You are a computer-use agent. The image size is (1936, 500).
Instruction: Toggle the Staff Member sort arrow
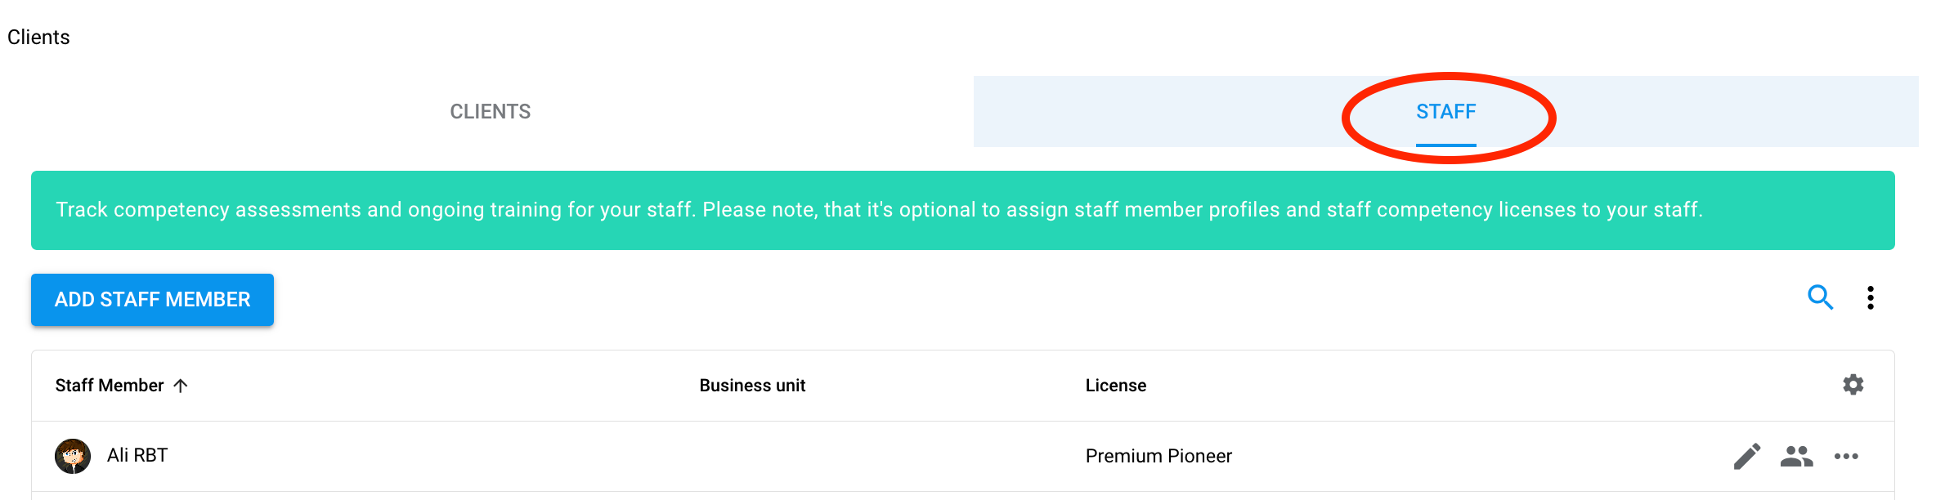pyautogui.click(x=181, y=386)
